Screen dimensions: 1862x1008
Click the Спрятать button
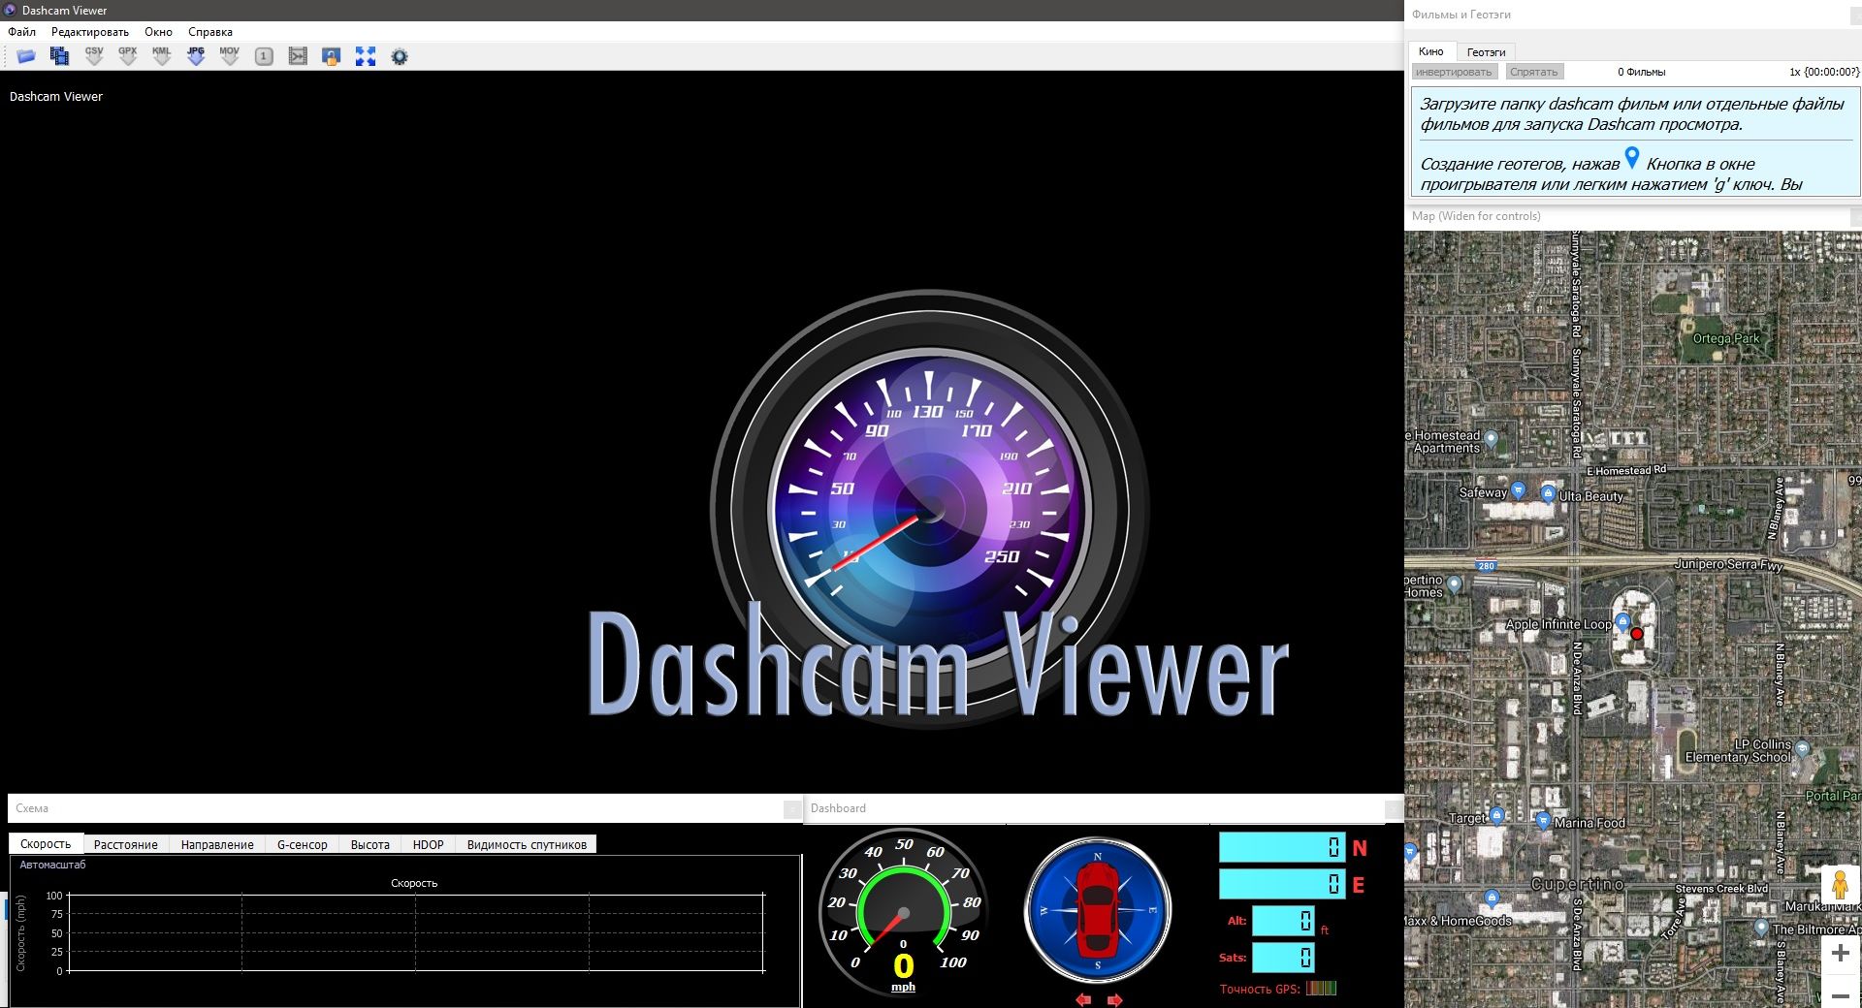(x=1534, y=72)
